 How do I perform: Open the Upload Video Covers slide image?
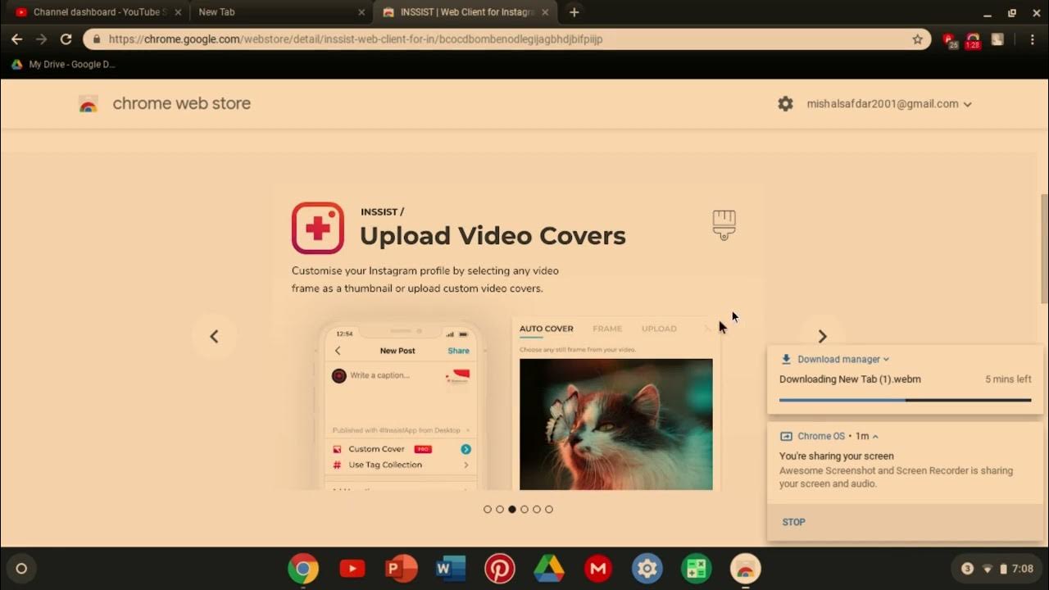(x=518, y=336)
